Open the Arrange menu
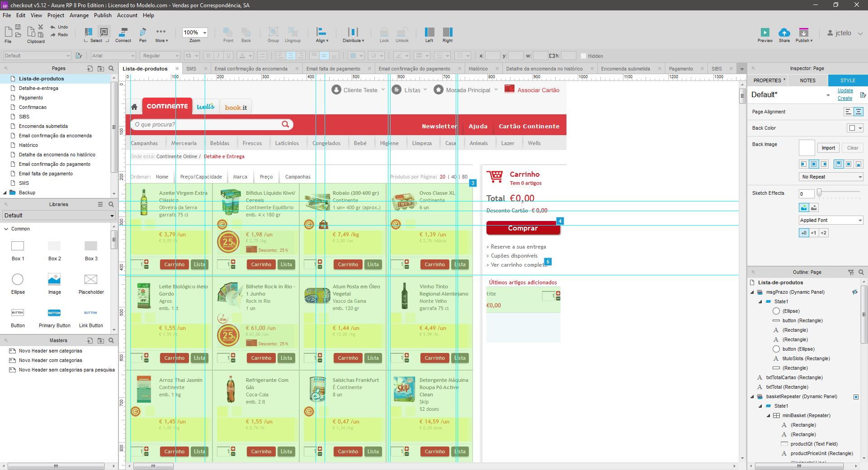This screenshot has height=470, width=868. [x=79, y=15]
